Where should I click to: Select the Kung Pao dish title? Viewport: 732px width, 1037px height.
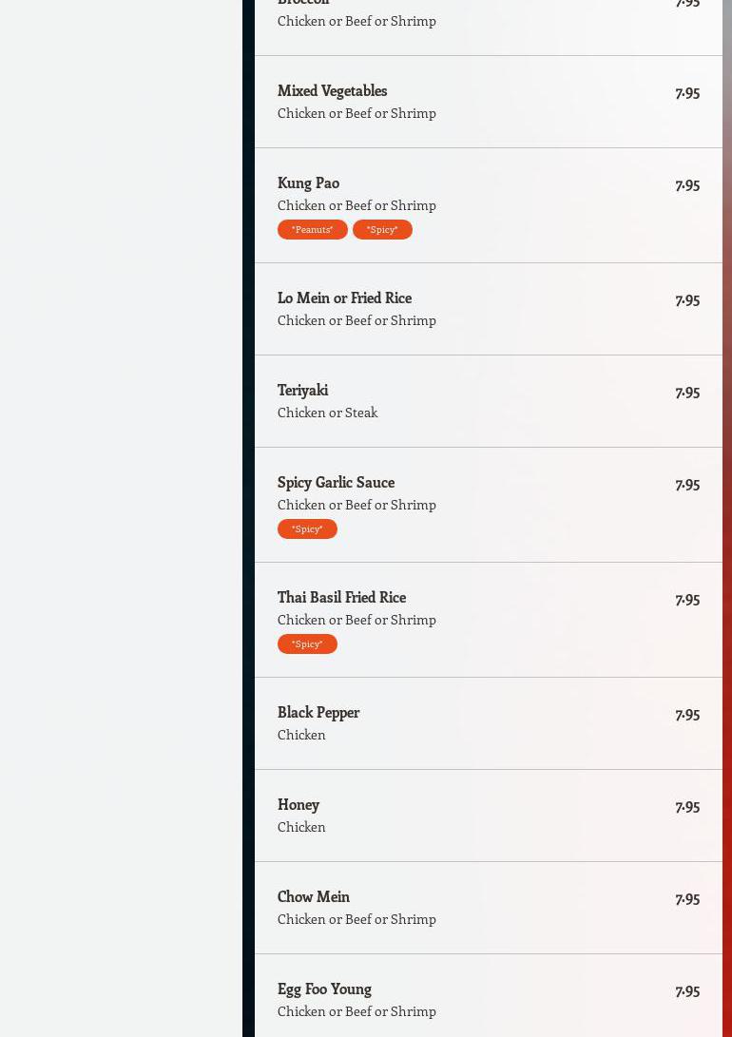click(x=308, y=182)
